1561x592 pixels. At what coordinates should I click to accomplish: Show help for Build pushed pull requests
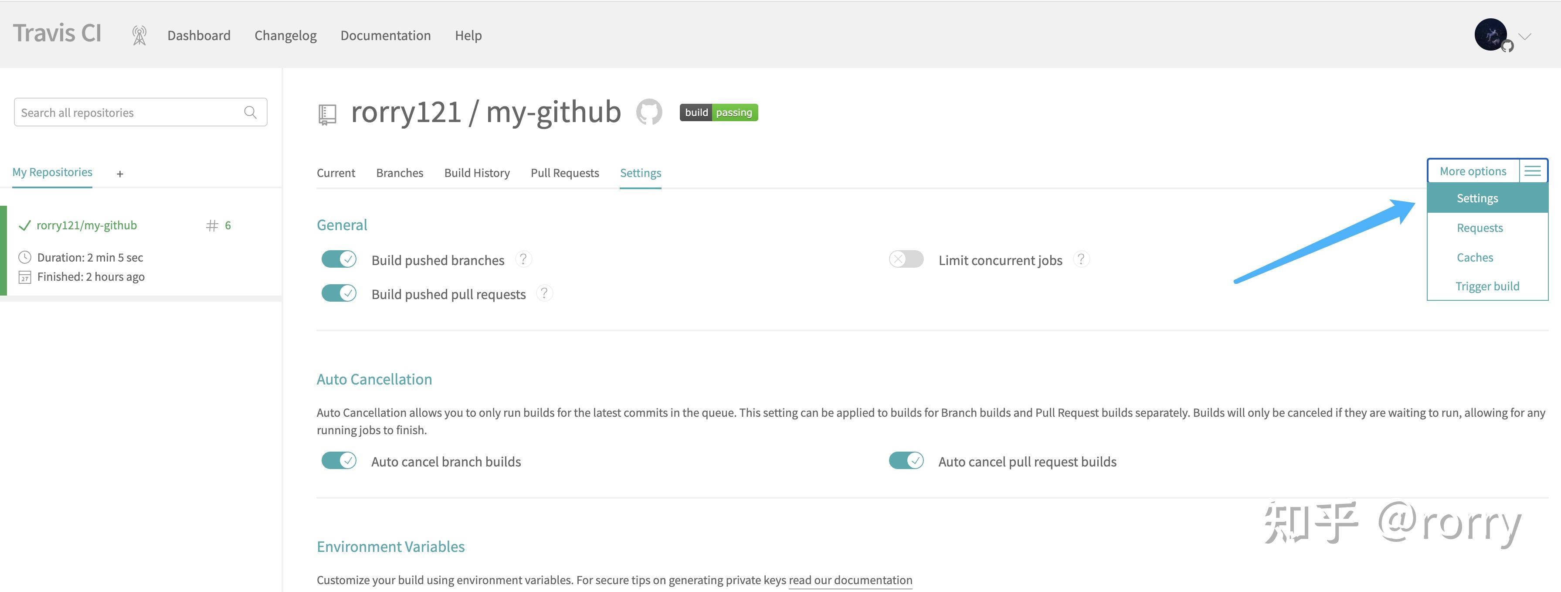[x=544, y=293]
